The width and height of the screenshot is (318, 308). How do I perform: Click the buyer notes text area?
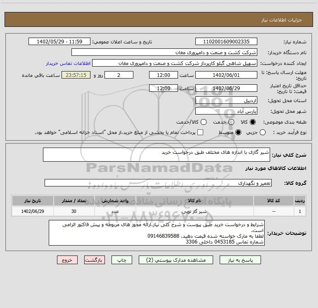157,233
